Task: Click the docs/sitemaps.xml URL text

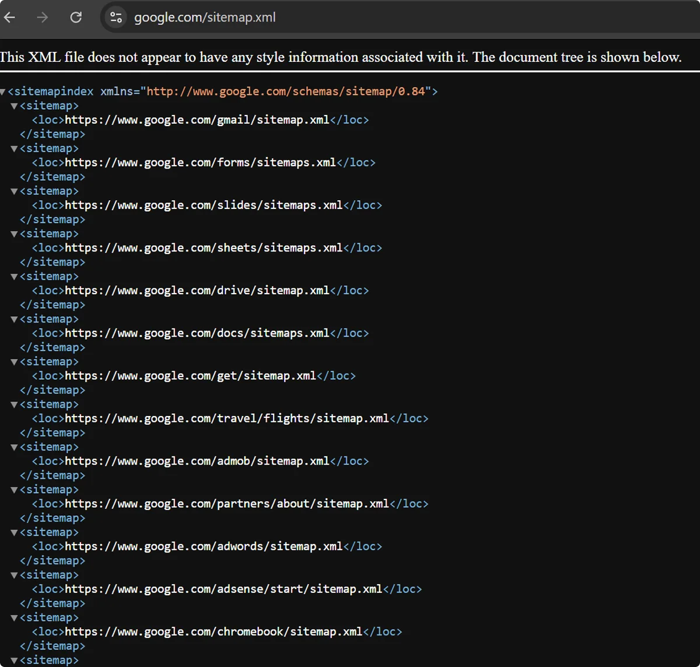Action: 197,333
